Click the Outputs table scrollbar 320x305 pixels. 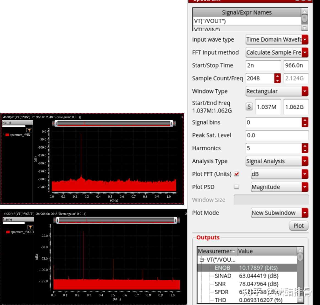(300, 275)
